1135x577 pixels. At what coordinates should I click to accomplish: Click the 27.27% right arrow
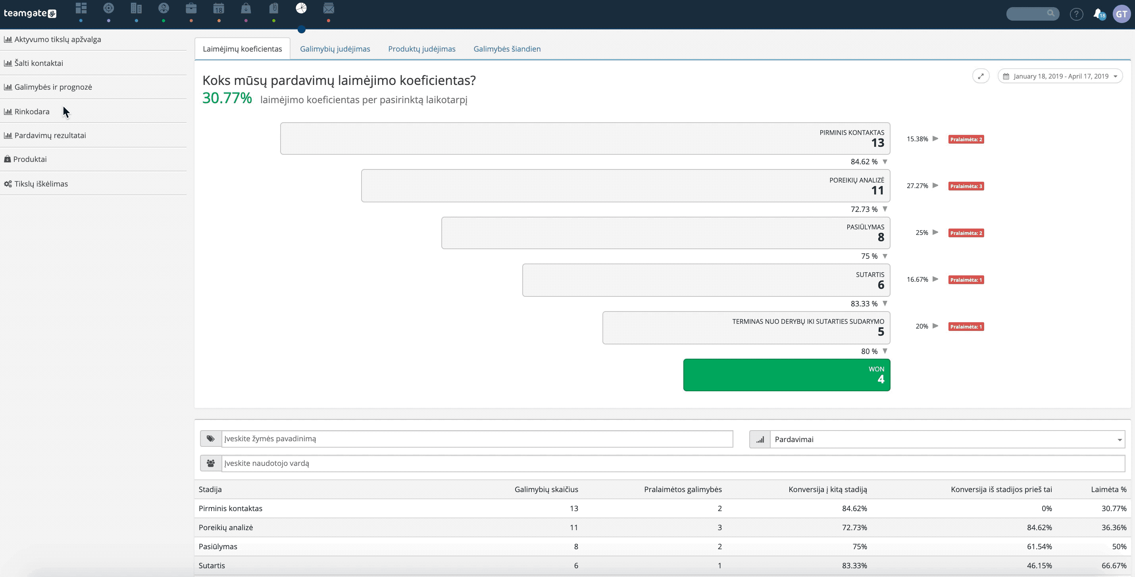coord(935,185)
